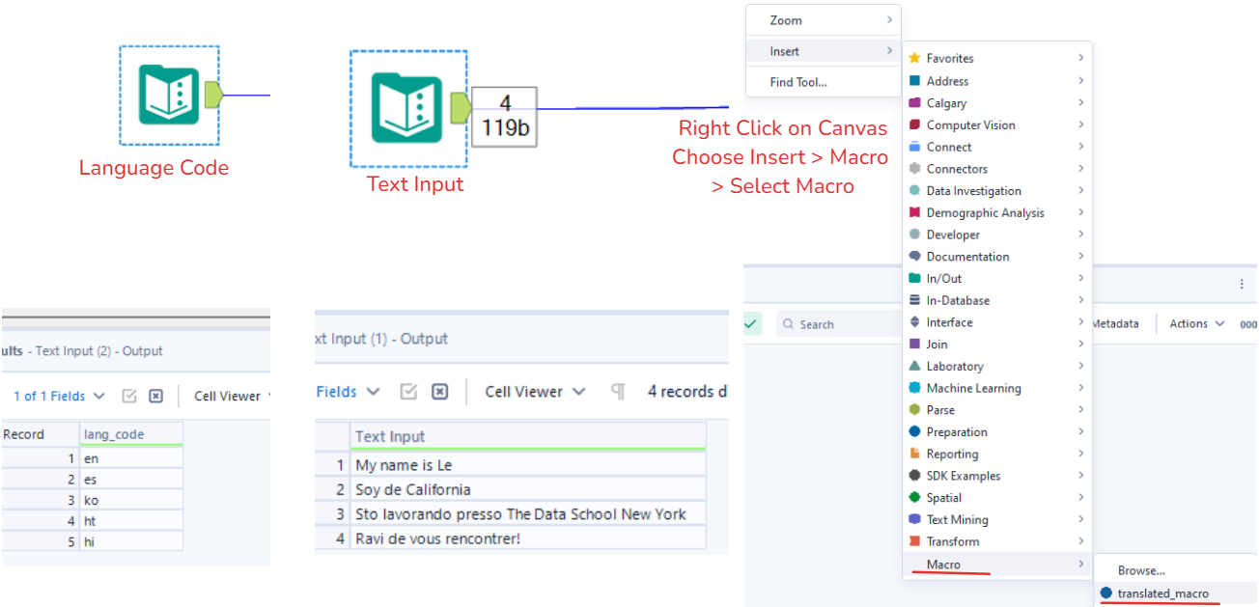This screenshot has width=1259, height=607.
Task: Click the deselect-all X box left of Cell Viewer with paragraph icon
Action: (x=439, y=392)
